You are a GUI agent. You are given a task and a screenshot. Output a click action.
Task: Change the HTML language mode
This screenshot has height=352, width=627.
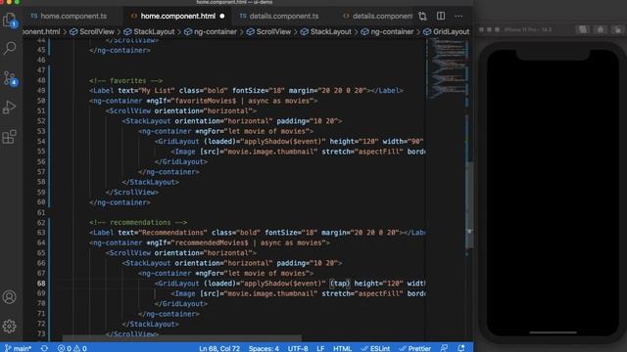pyautogui.click(x=342, y=348)
